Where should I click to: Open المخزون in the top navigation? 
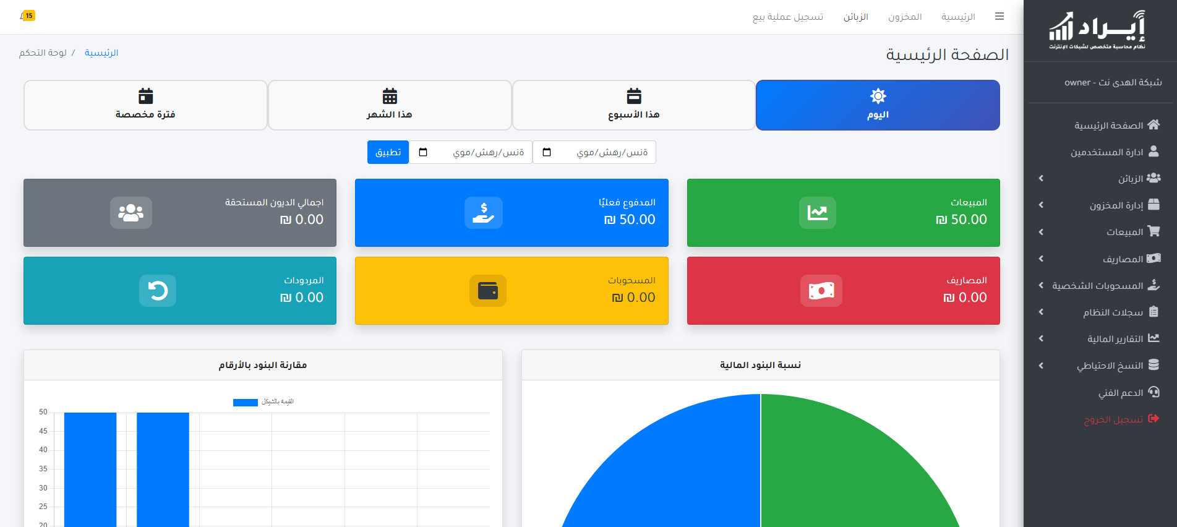(905, 17)
